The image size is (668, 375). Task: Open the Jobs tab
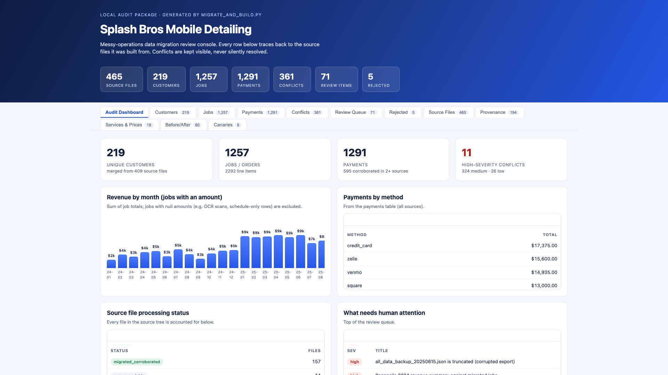(216, 112)
